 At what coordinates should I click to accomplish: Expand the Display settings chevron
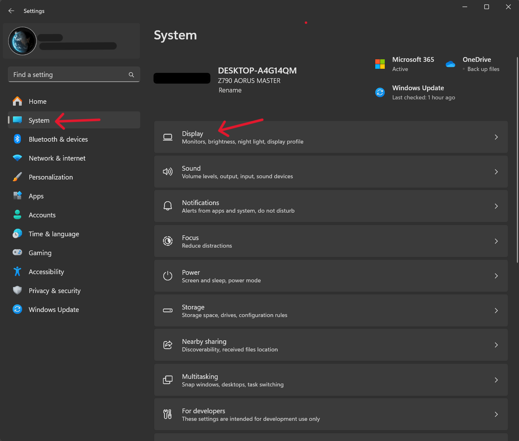pyautogui.click(x=496, y=137)
